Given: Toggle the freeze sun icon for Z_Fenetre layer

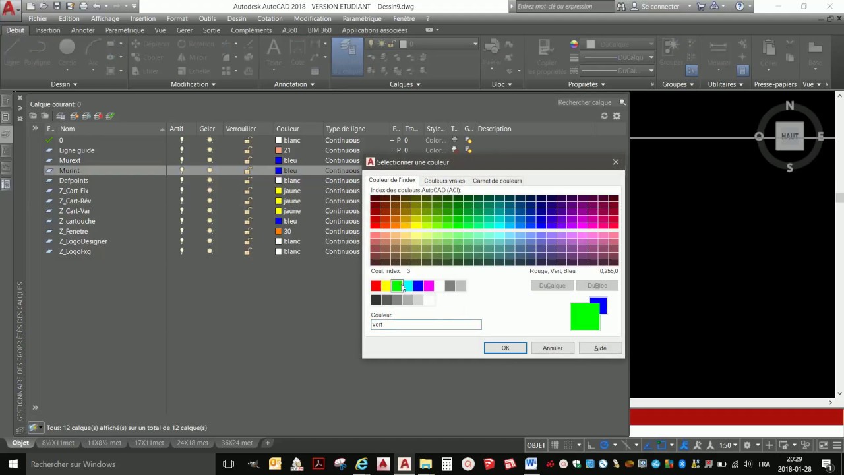Looking at the screenshot, I should click(x=210, y=231).
